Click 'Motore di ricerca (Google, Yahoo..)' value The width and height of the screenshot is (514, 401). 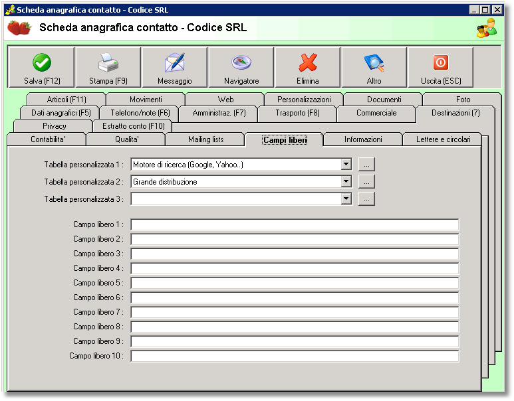point(188,165)
